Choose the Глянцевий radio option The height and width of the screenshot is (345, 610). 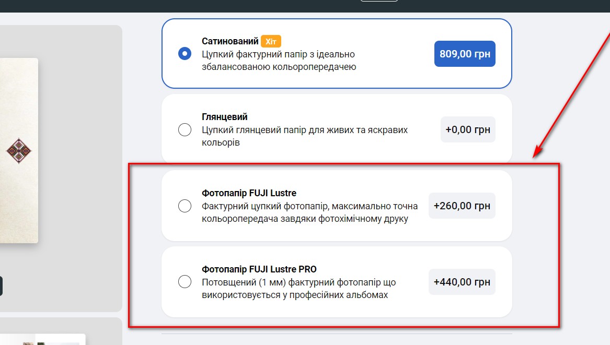point(185,129)
